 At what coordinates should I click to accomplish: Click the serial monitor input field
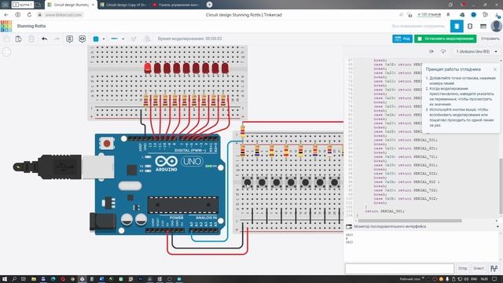click(x=399, y=269)
